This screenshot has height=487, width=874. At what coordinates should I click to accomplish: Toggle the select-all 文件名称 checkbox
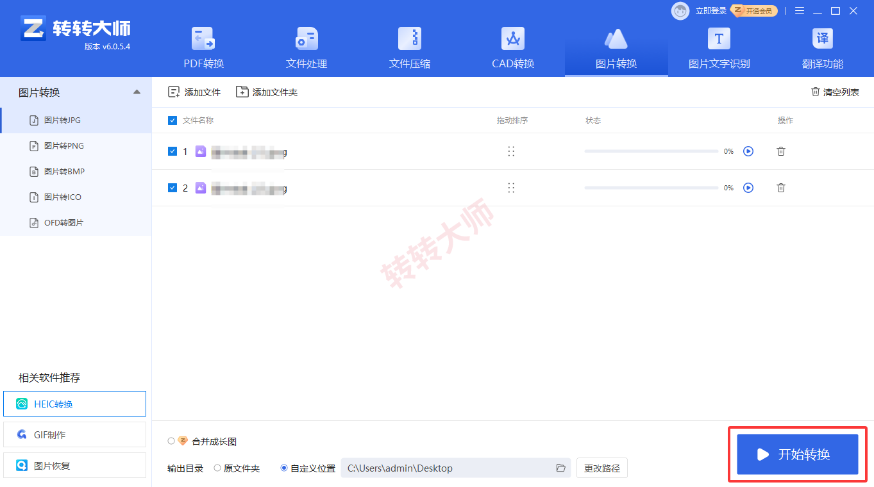[x=172, y=120]
